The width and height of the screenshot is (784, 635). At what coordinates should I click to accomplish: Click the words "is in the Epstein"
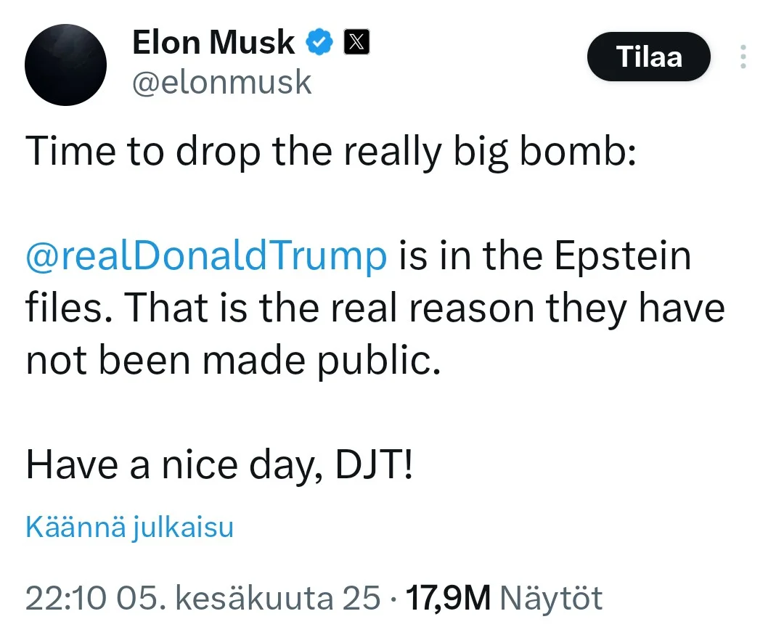(x=544, y=257)
